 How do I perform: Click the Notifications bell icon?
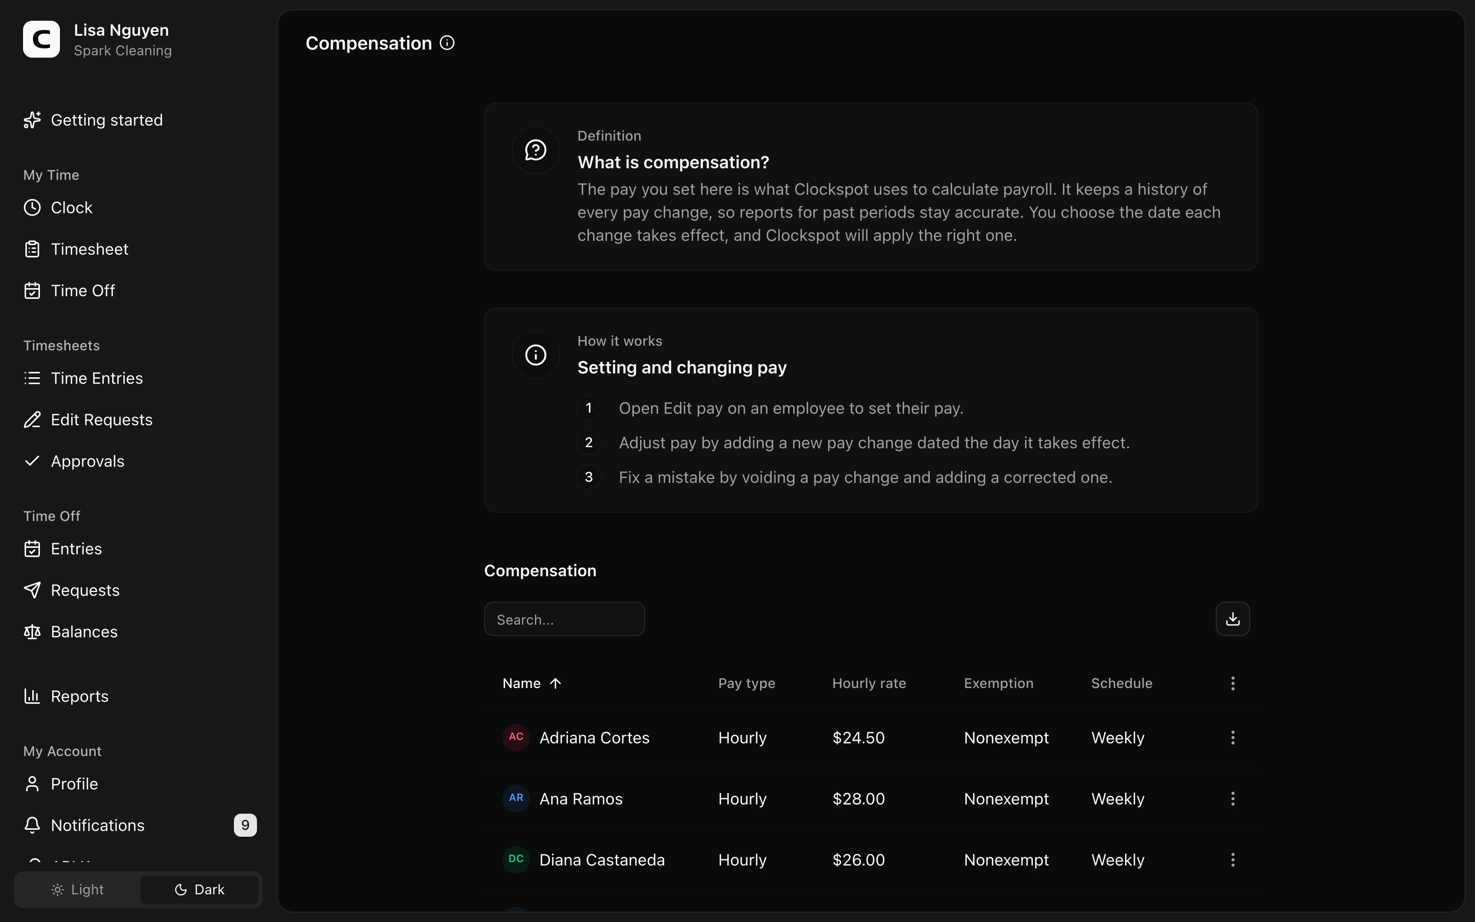[x=32, y=826]
